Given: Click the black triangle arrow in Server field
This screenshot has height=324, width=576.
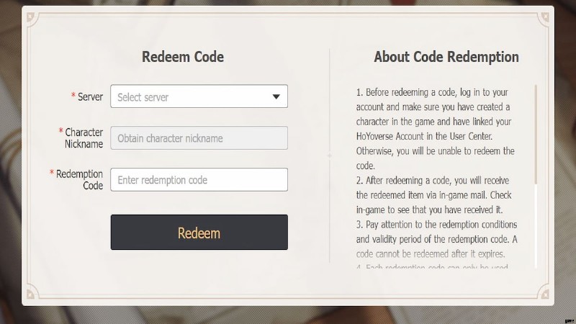Looking at the screenshot, I should 276,96.
